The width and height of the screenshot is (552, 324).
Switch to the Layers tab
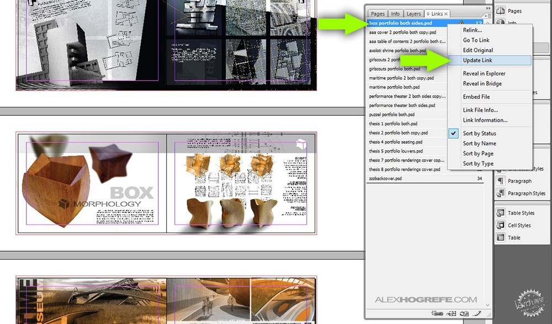pos(413,14)
